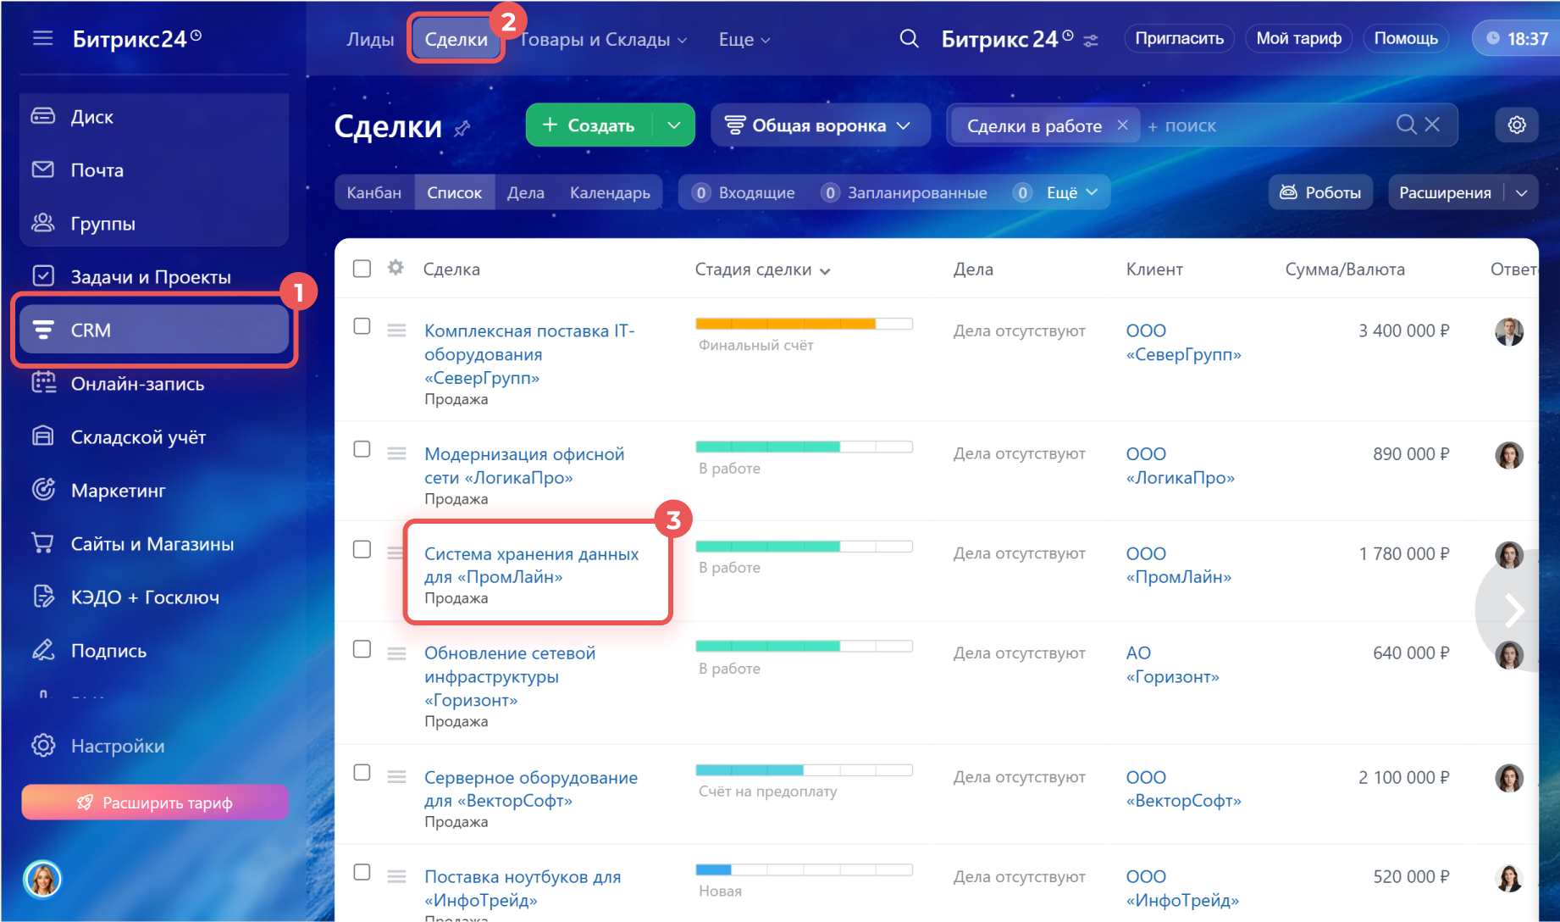Open the hamburger menu icon
The width and height of the screenshot is (1560, 922).
pyautogui.click(x=42, y=38)
